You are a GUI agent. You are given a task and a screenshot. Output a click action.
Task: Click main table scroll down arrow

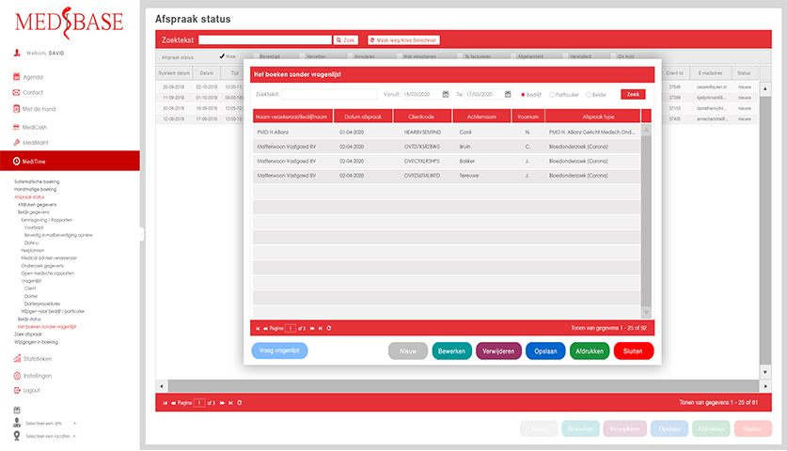(x=765, y=372)
